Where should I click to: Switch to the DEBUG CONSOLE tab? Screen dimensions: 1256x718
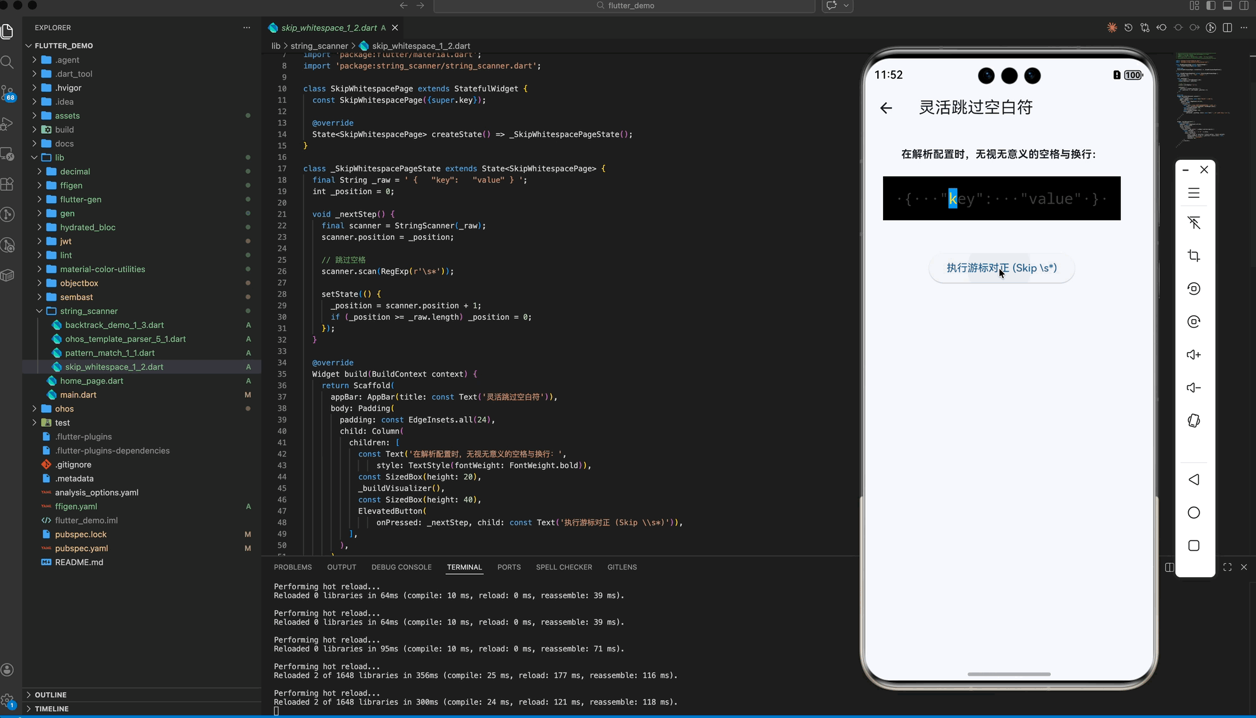click(x=401, y=568)
